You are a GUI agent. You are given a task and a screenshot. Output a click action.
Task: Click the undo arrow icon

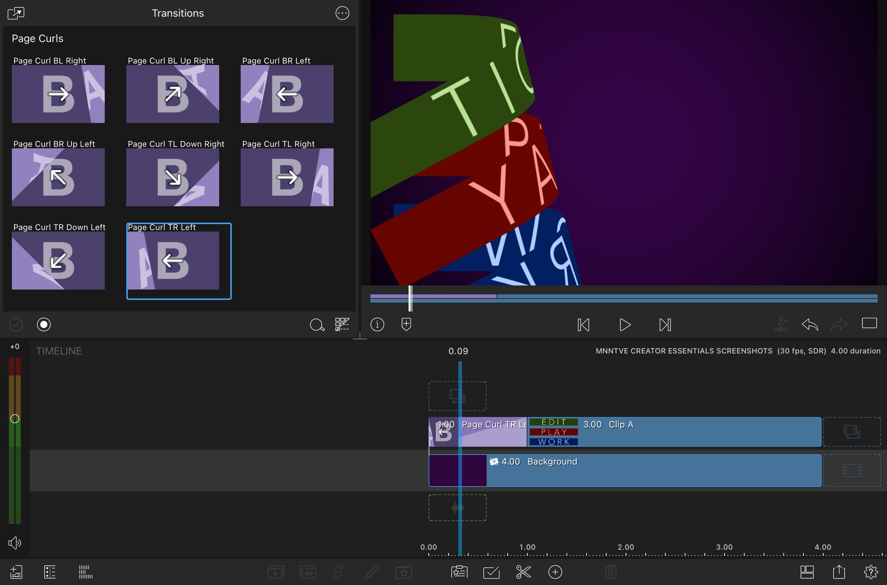(x=810, y=325)
